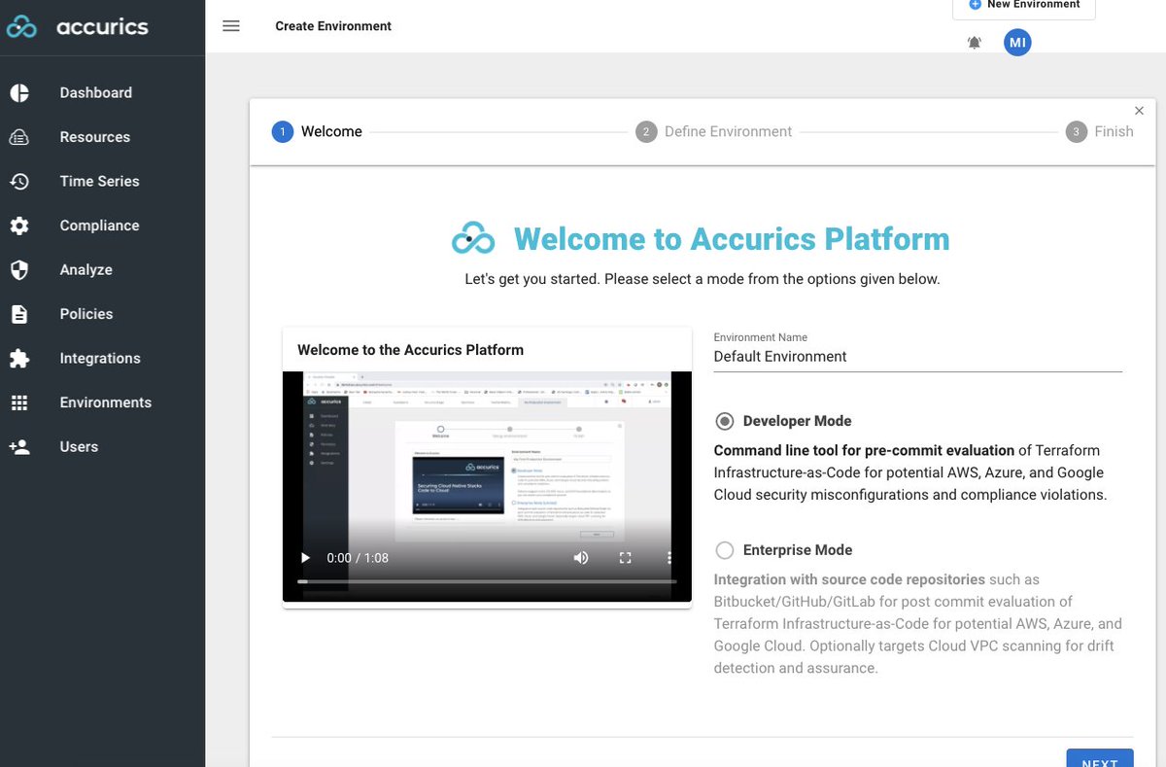This screenshot has width=1166, height=767.
Task: Click the Accurics logo in the sidebar header
Action: click(78, 26)
